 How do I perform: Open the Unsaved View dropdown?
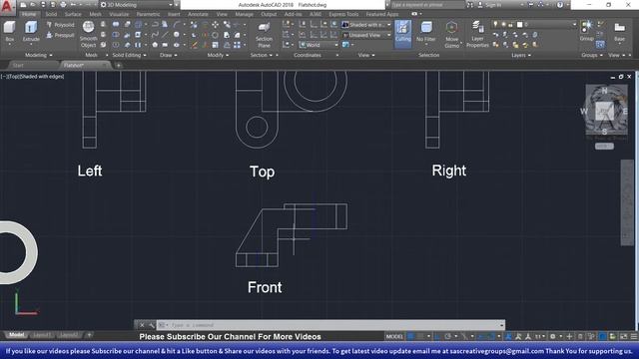[x=366, y=36]
